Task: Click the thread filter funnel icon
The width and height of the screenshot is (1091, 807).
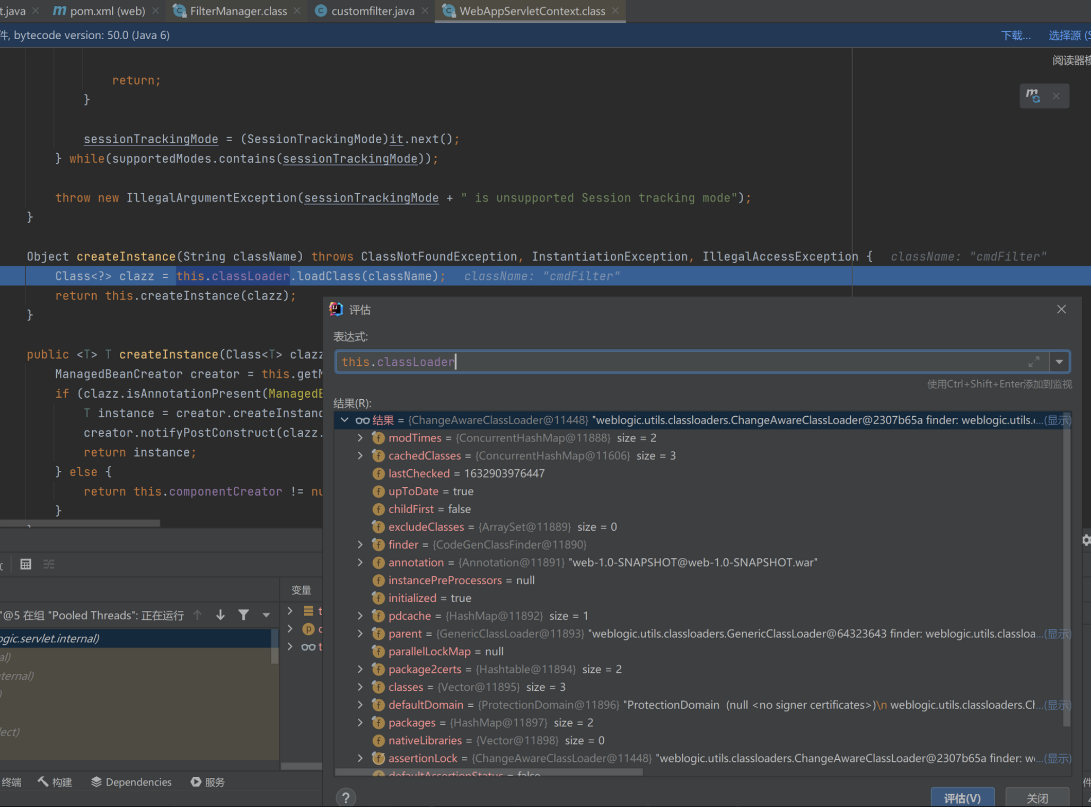Action: [x=243, y=615]
